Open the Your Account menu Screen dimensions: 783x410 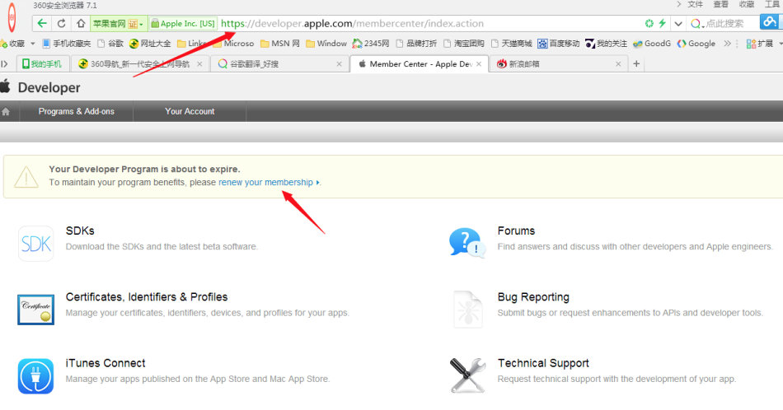190,111
